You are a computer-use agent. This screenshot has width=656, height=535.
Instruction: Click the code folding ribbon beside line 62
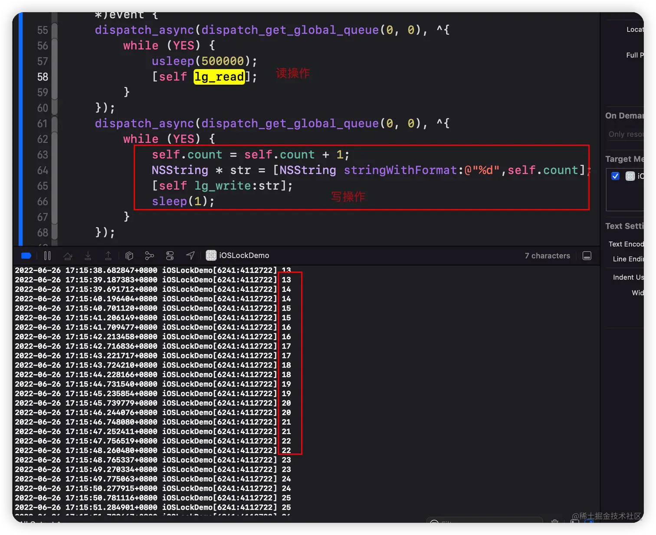click(55, 139)
